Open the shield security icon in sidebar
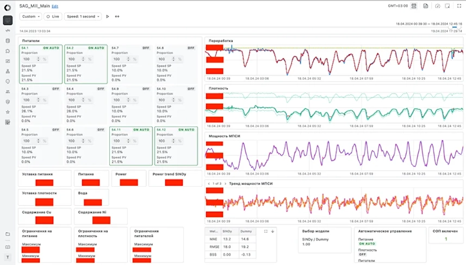This screenshot has height=265, width=466. point(8,102)
